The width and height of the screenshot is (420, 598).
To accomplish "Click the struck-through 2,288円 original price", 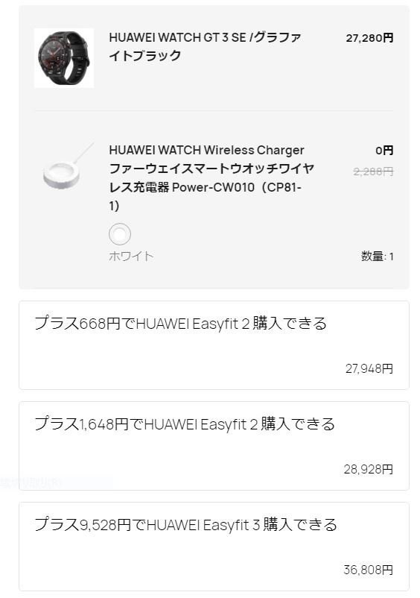I will [373, 171].
